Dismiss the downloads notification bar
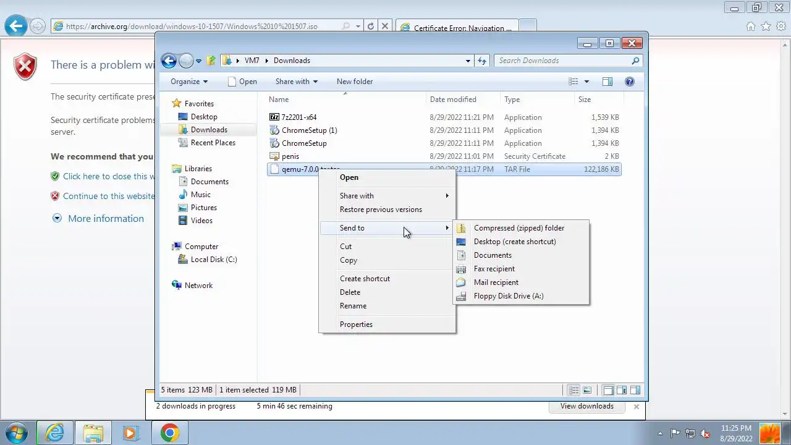The image size is (791, 445). 637,407
